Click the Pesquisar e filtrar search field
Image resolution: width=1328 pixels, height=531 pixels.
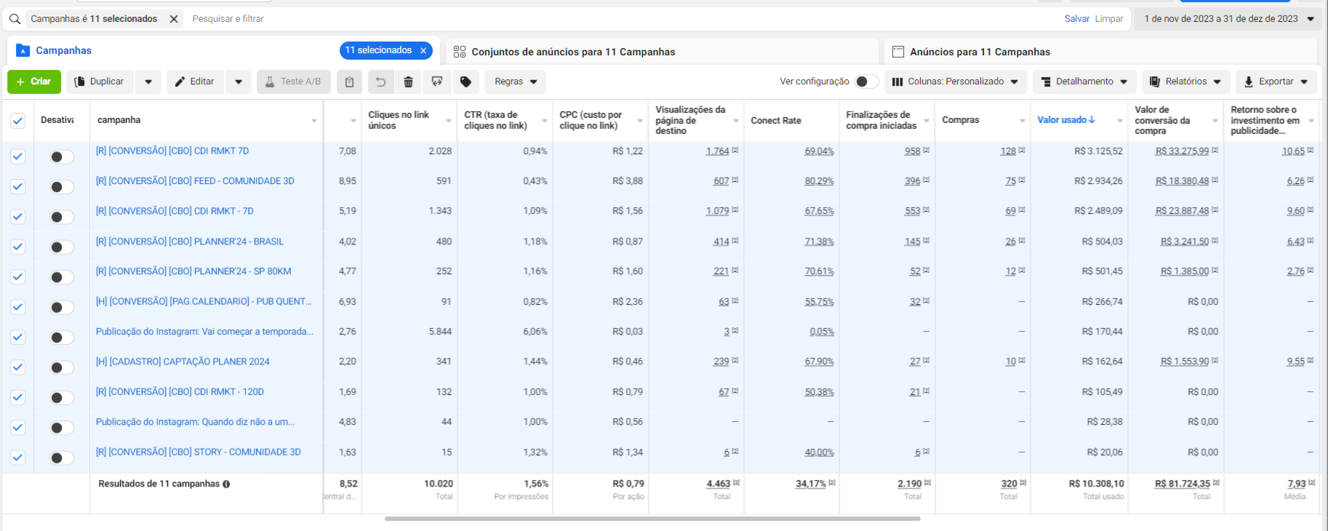coord(228,19)
